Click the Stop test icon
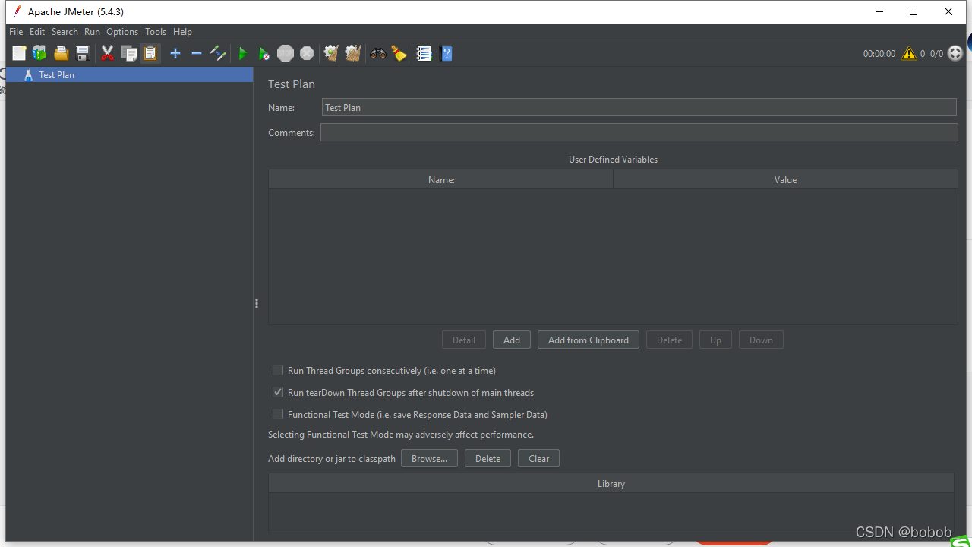 pos(286,53)
